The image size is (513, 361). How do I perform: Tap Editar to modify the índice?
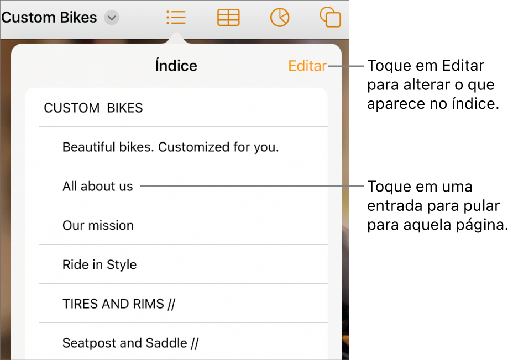[307, 66]
